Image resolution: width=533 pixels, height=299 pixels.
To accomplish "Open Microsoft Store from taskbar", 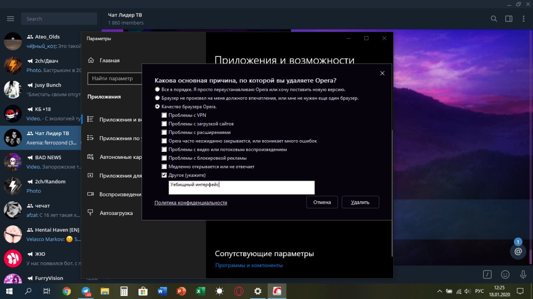I will point(143,291).
